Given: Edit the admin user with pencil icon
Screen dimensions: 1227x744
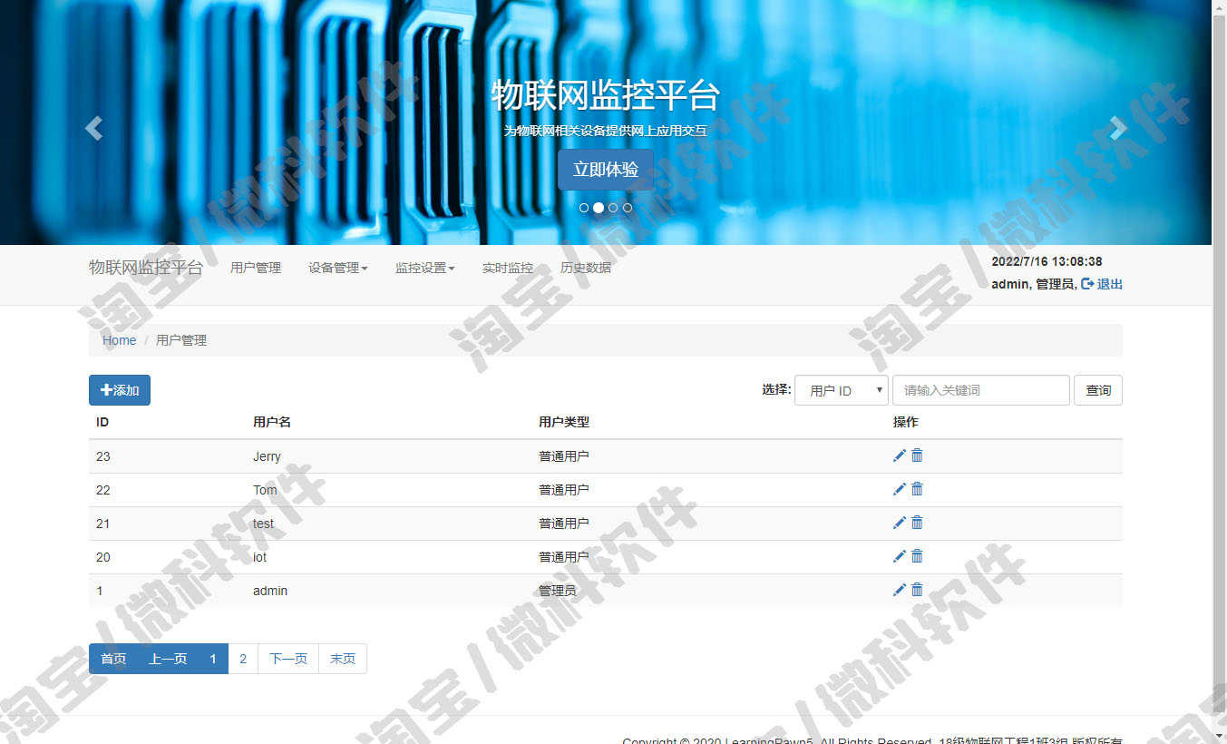Looking at the screenshot, I should pos(900,590).
